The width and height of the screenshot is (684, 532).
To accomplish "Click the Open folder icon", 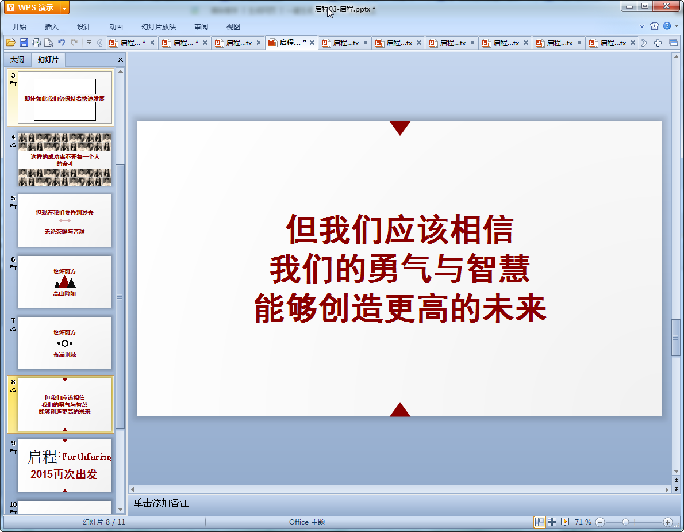I will coord(11,43).
